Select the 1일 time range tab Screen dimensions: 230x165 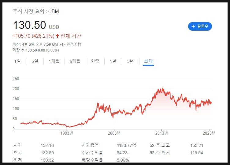(x=17, y=61)
